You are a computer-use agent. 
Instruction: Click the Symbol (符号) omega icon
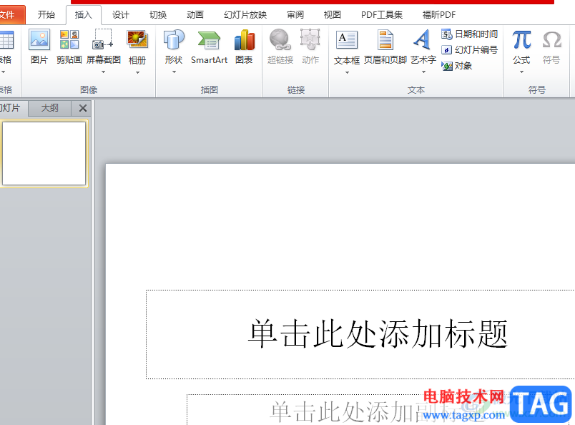[552, 39]
